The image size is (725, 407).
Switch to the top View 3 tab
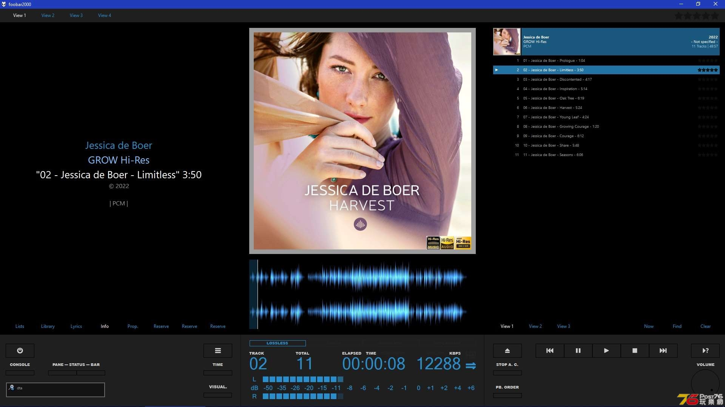pos(76,15)
